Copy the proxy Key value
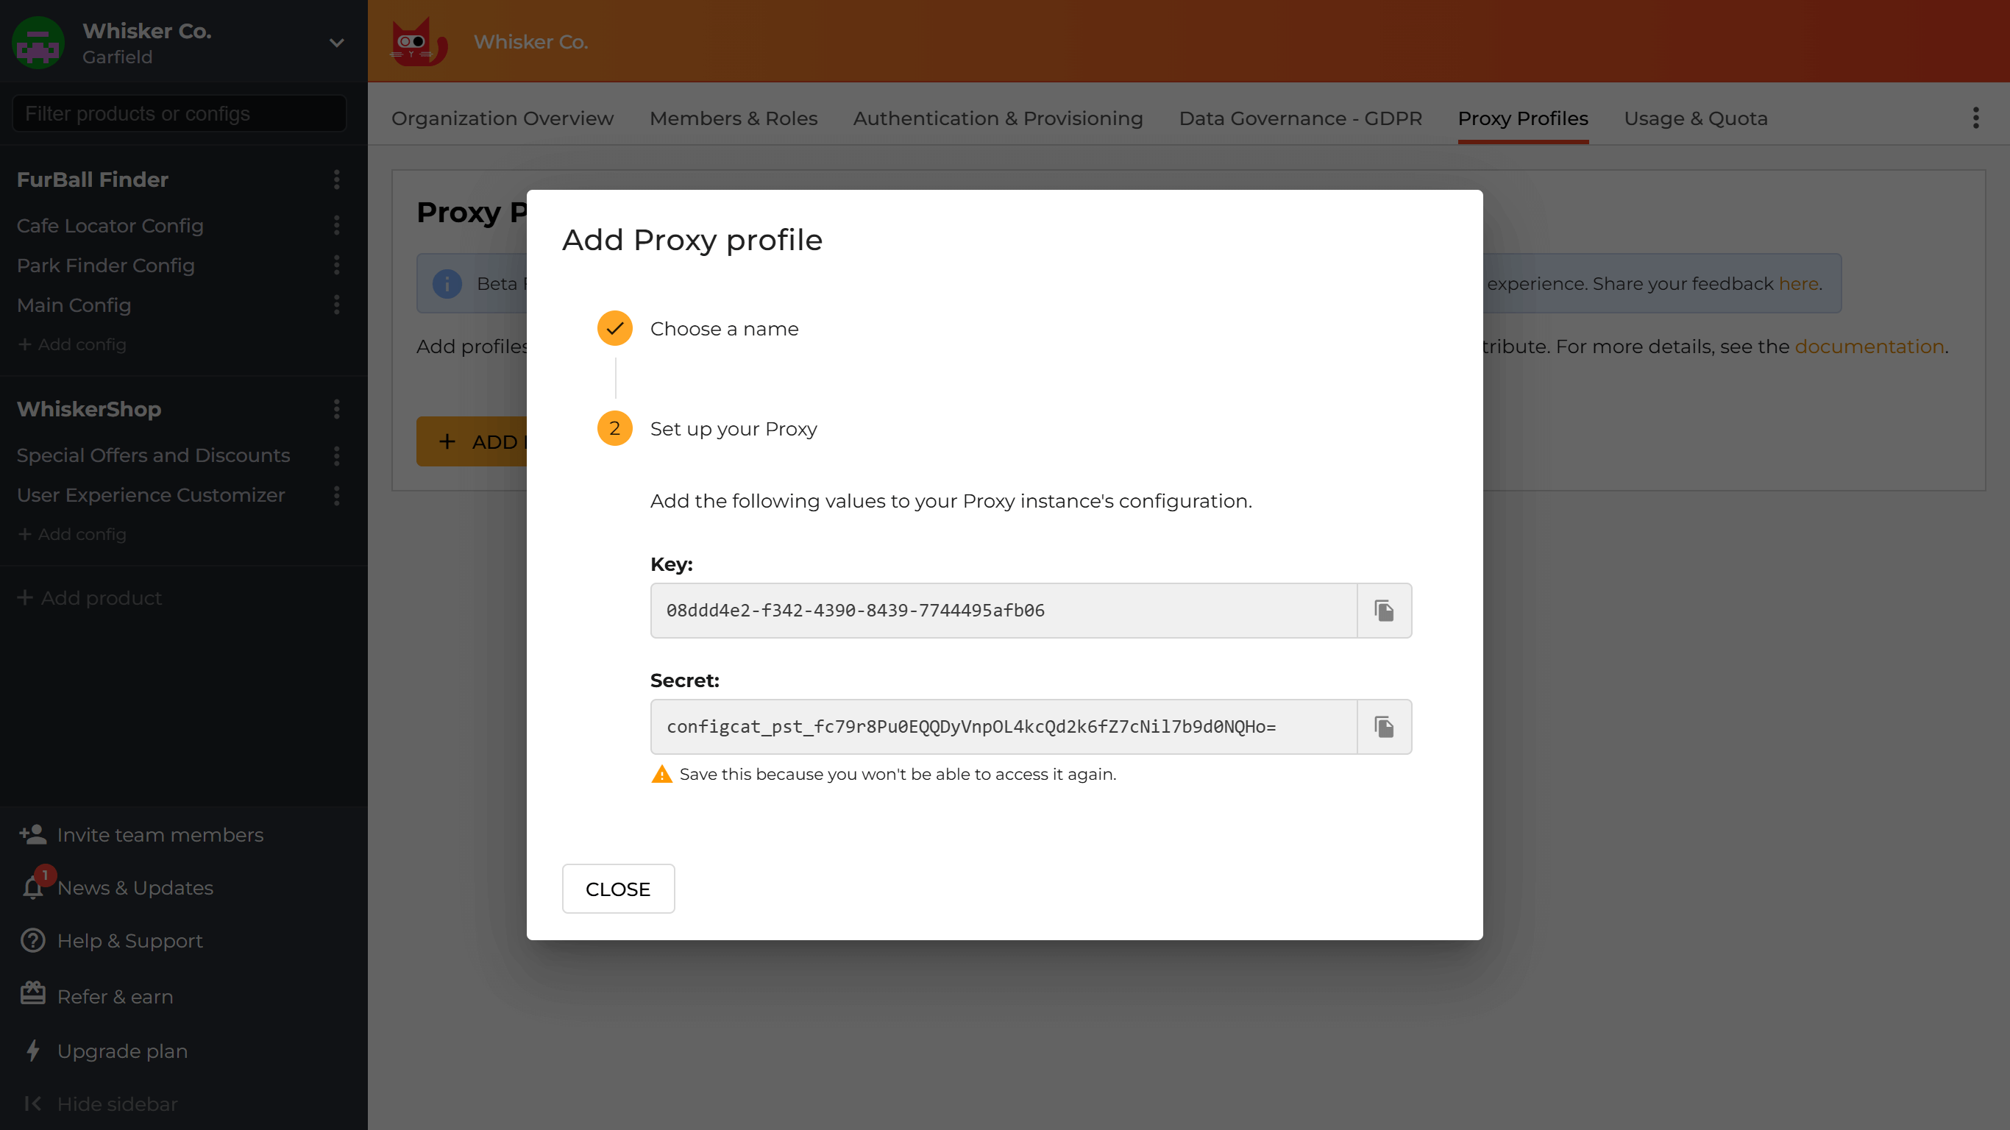 [1383, 611]
